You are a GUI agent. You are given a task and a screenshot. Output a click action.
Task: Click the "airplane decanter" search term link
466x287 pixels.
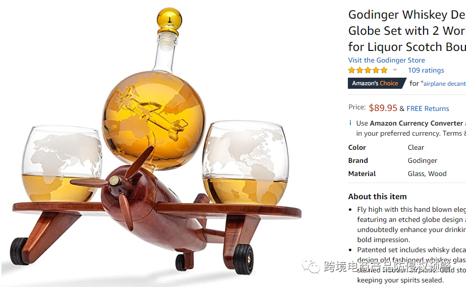(x=444, y=84)
